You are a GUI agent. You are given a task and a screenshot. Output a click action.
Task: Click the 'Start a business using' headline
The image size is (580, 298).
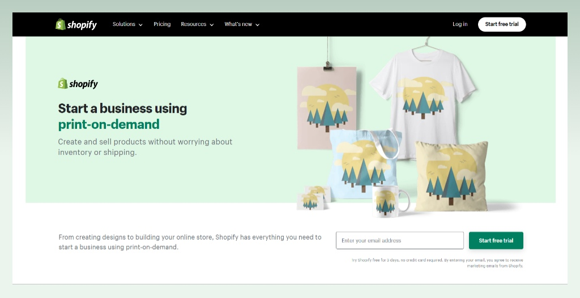coord(122,109)
